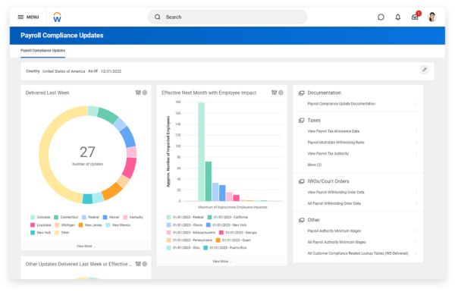Click the Taxes section icon
Screen dimensions: 455x292
302,120
